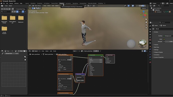
Task: Open the Object Data green triangle tab
Action: point(150,59)
